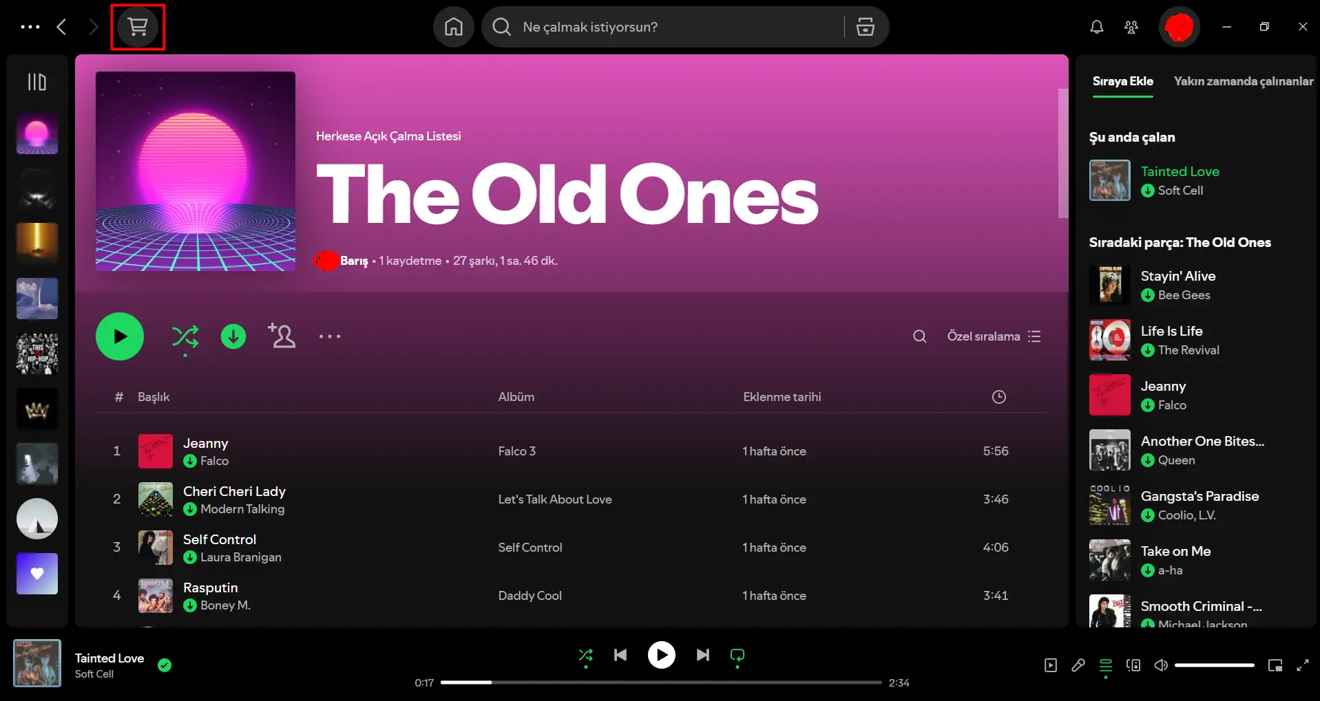Go back with the left arrow
The image size is (1320, 701).
[62, 27]
